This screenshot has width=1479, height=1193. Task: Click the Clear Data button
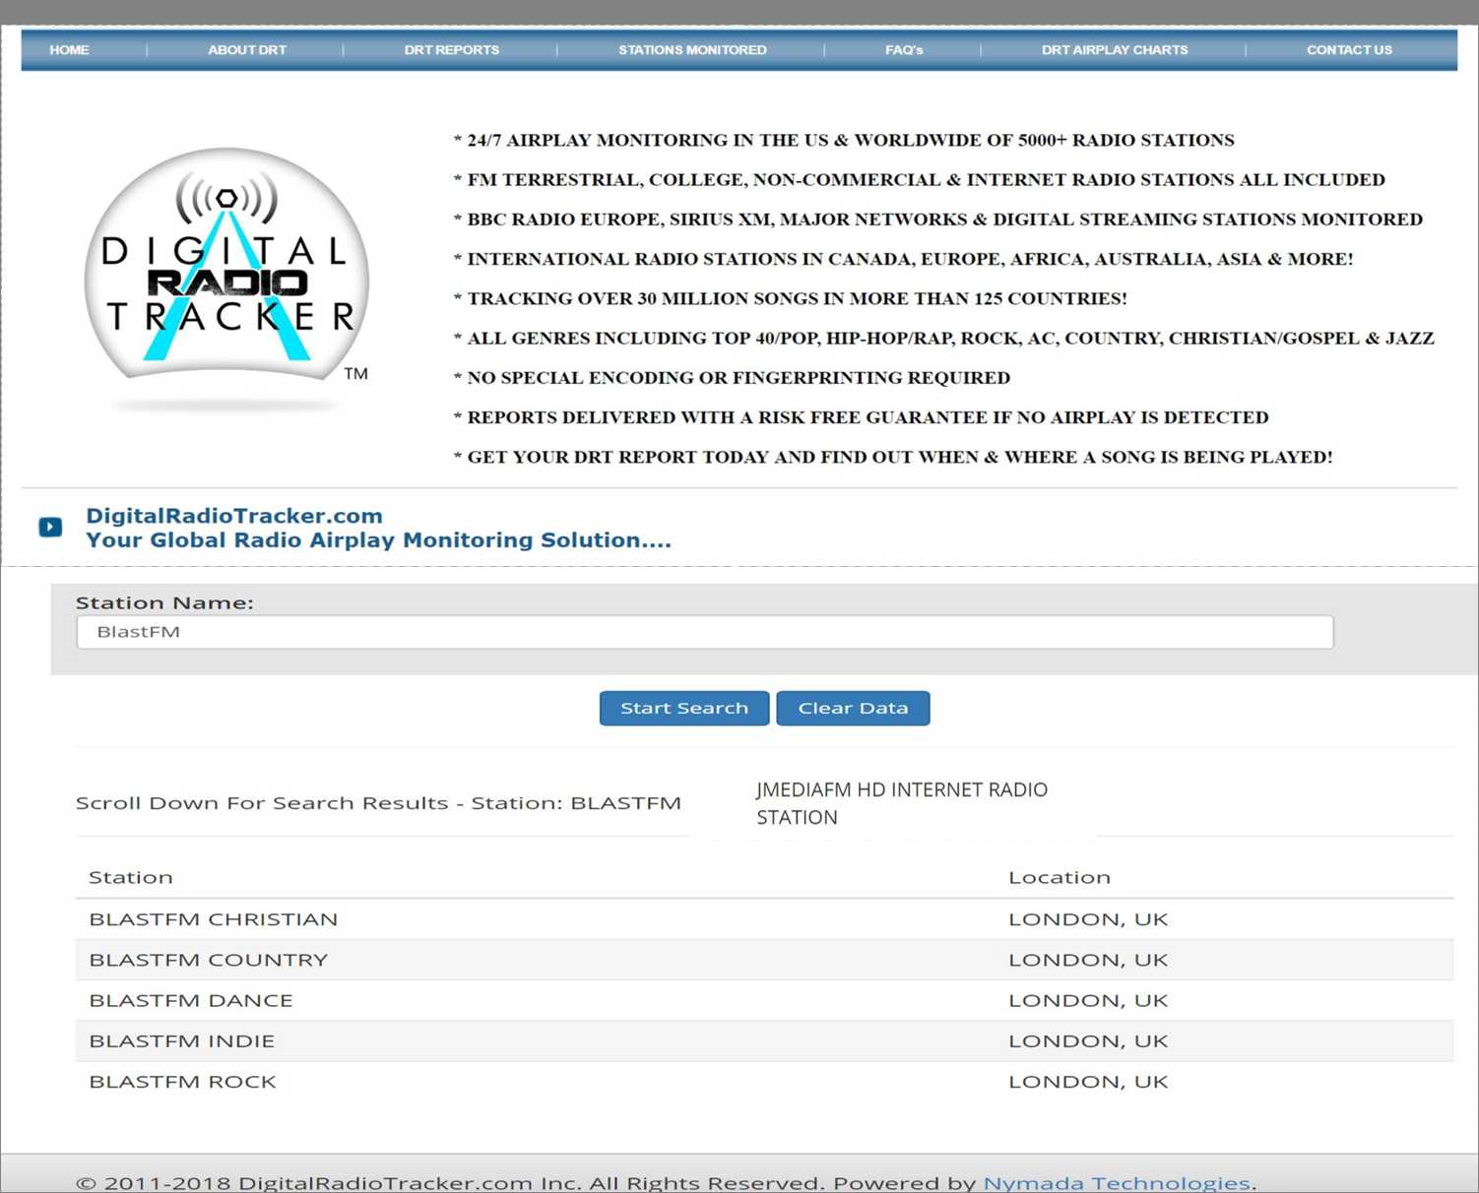(853, 708)
